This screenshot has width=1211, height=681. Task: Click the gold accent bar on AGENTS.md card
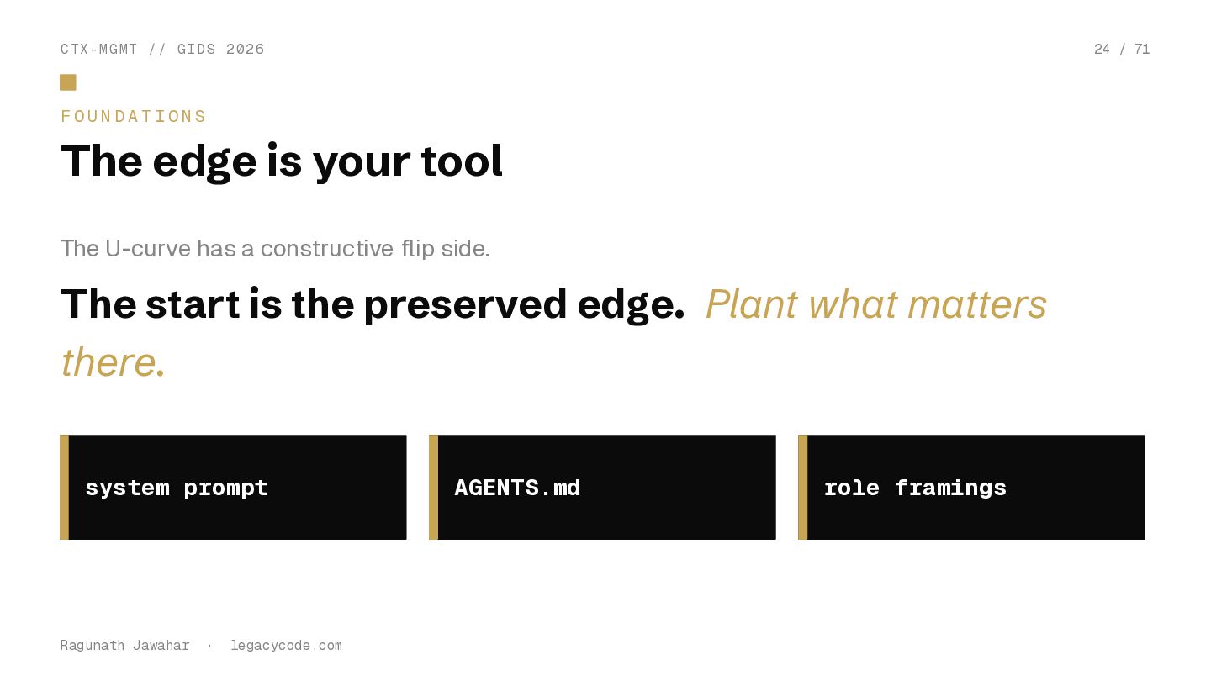click(x=434, y=488)
